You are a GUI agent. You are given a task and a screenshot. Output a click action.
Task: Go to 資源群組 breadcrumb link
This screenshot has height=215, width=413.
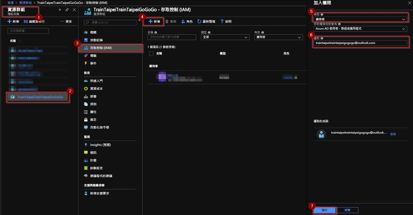coord(26,3)
